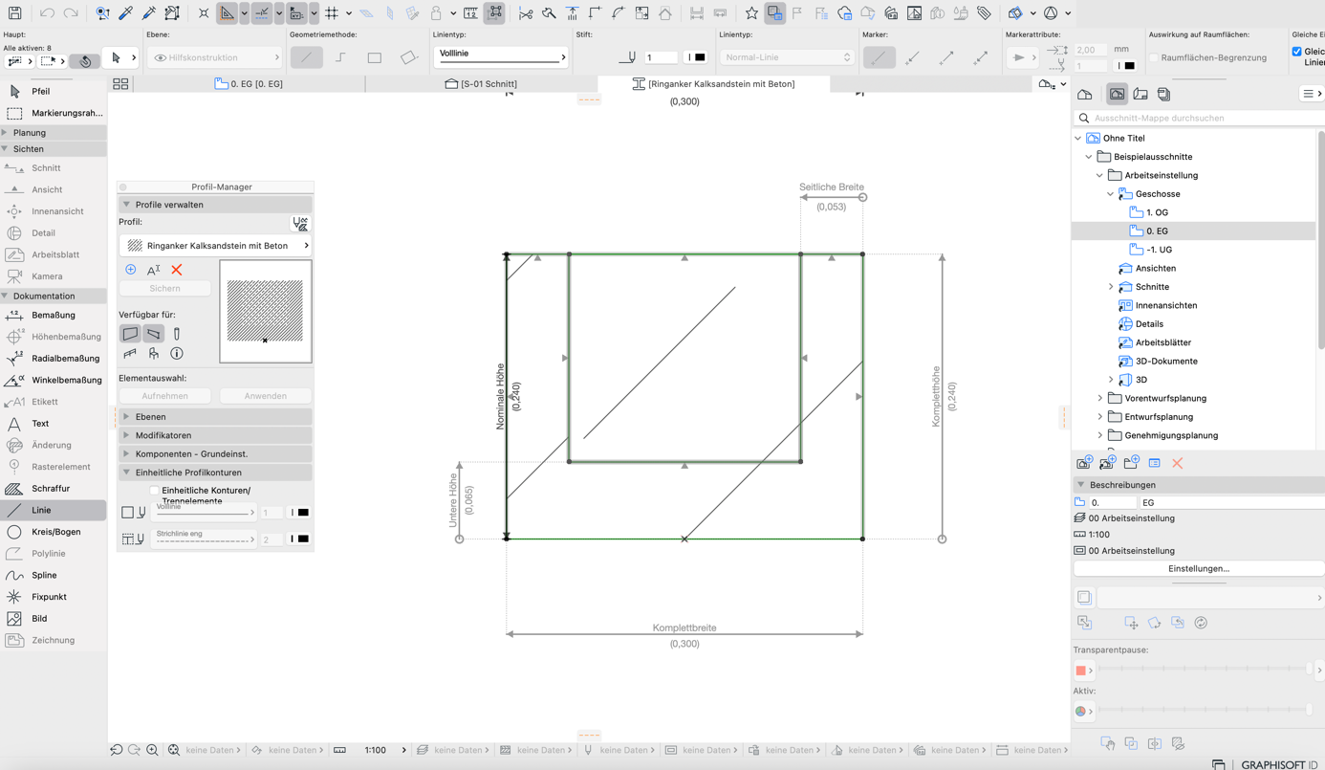1325x770 pixels.
Task: Select straight line geometry method
Action: point(306,57)
